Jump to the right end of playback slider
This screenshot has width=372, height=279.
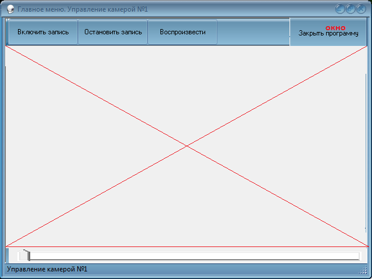pos(357,256)
